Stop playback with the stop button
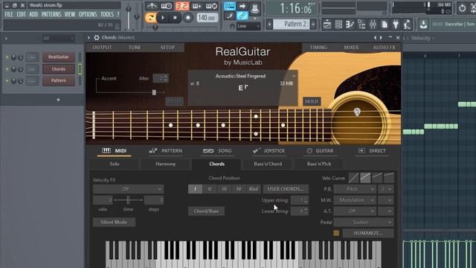The height and width of the screenshot is (268, 476). [x=176, y=18]
